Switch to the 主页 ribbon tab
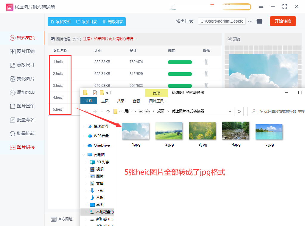Viewport: 305px width, 226px height. (105, 101)
